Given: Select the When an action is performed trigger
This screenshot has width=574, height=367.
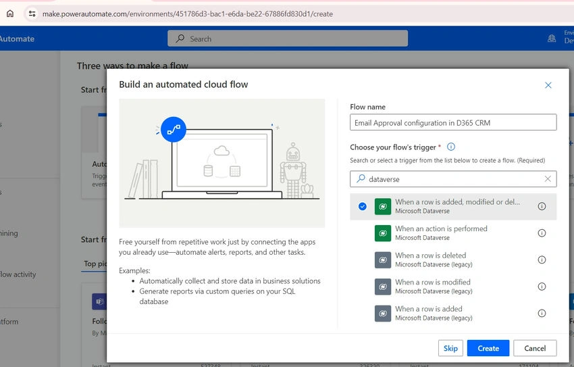Looking at the screenshot, I should pos(453,233).
